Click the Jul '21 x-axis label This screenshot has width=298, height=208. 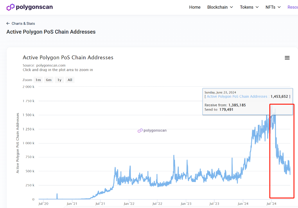tap(100, 203)
